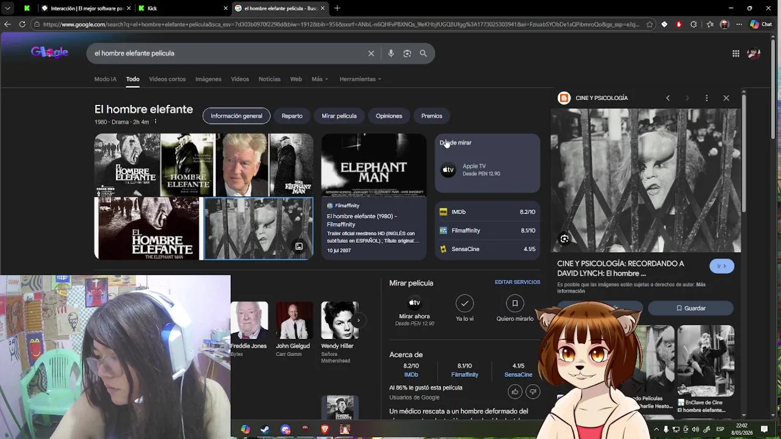Viewport: 781px width, 439px height.
Task: Open movie title three-dot menu
Action: pyautogui.click(x=156, y=122)
